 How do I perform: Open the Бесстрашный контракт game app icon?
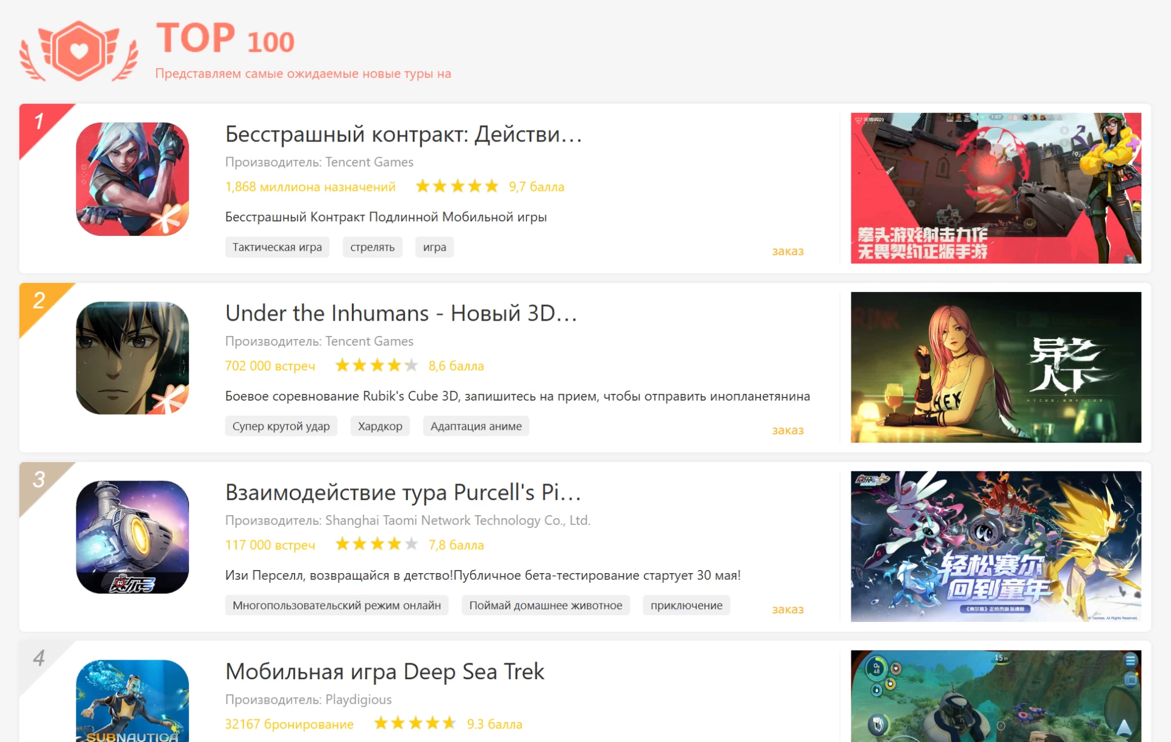pos(132,179)
